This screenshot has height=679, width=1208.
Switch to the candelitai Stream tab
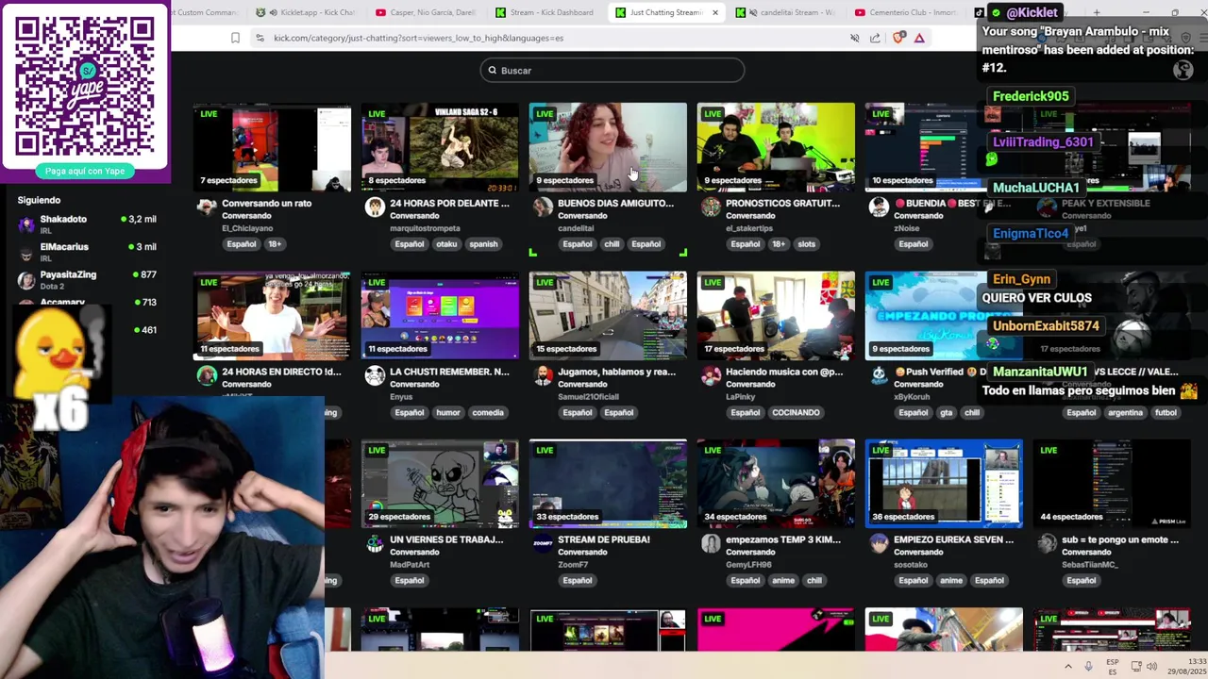pyautogui.click(x=787, y=12)
